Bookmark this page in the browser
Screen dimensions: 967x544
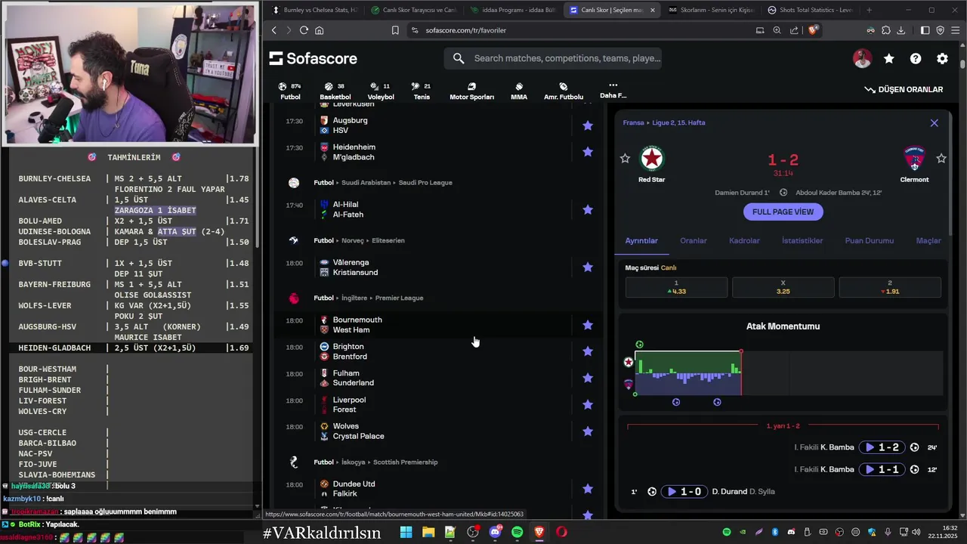pyautogui.click(x=395, y=30)
